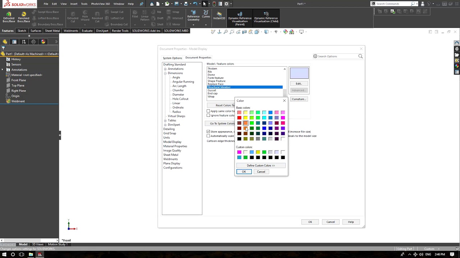The width and height of the screenshot is (460, 258).
Task: Pick the selected orange basic color swatch
Action: coord(245,123)
